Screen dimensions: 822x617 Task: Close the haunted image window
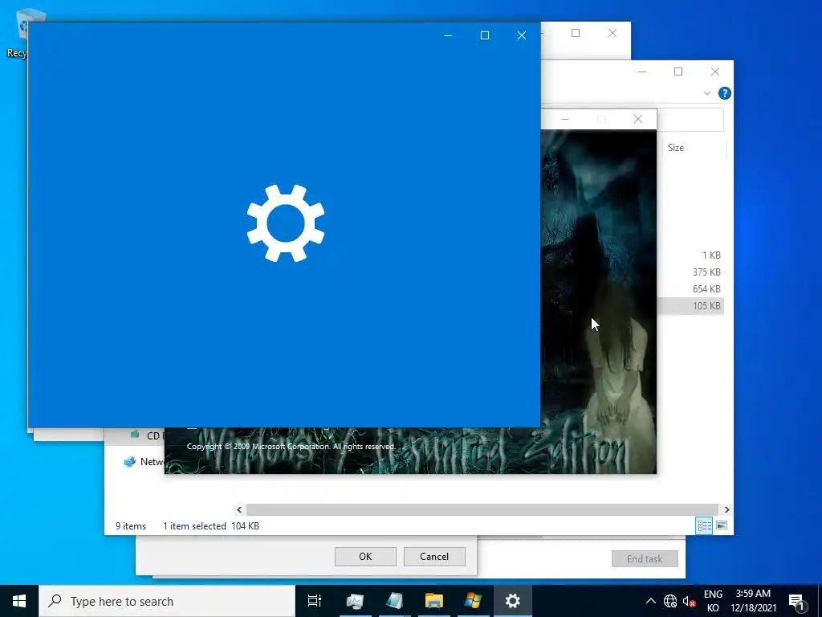pyautogui.click(x=638, y=119)
